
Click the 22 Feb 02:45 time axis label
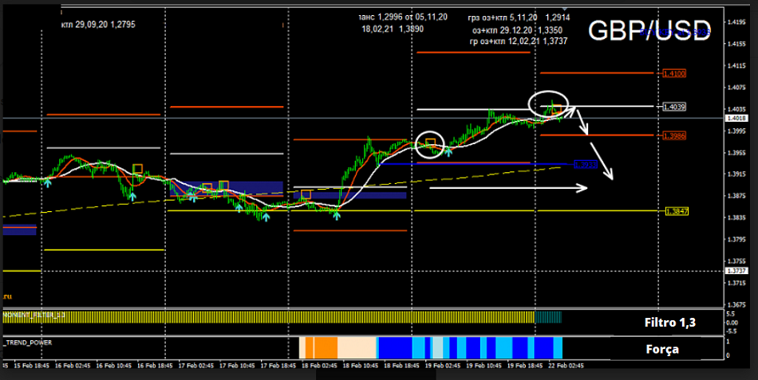coord(565,366)
